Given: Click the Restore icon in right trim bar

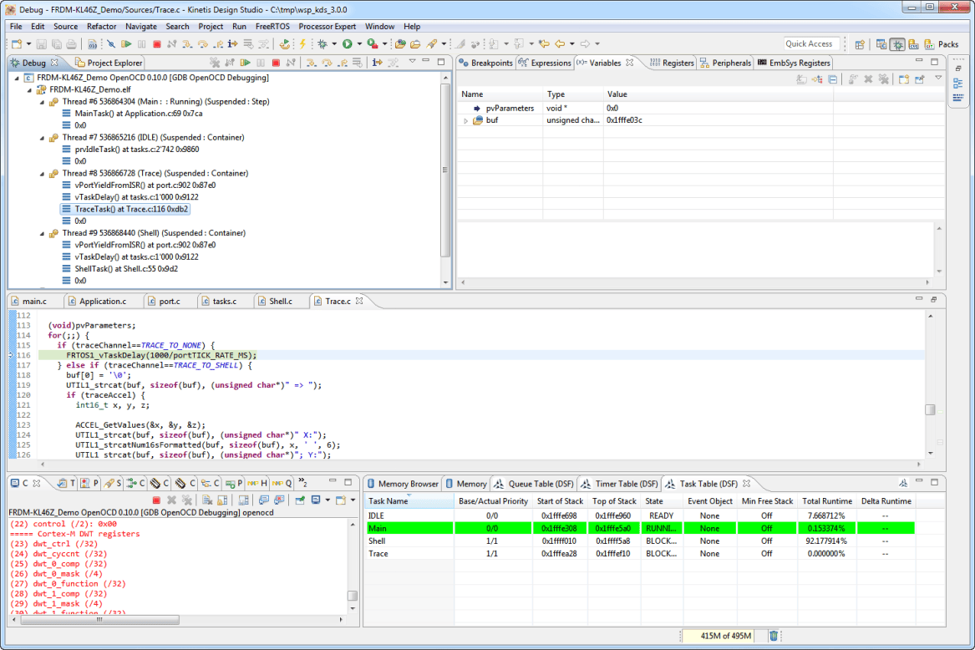Looking at the screenshot, I should (x=958, y=69).
